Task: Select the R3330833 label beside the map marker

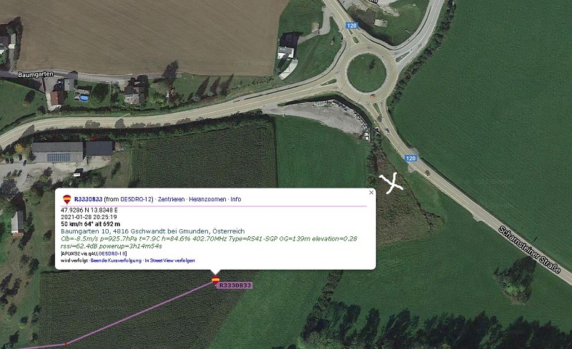Action: coord(235,285)
